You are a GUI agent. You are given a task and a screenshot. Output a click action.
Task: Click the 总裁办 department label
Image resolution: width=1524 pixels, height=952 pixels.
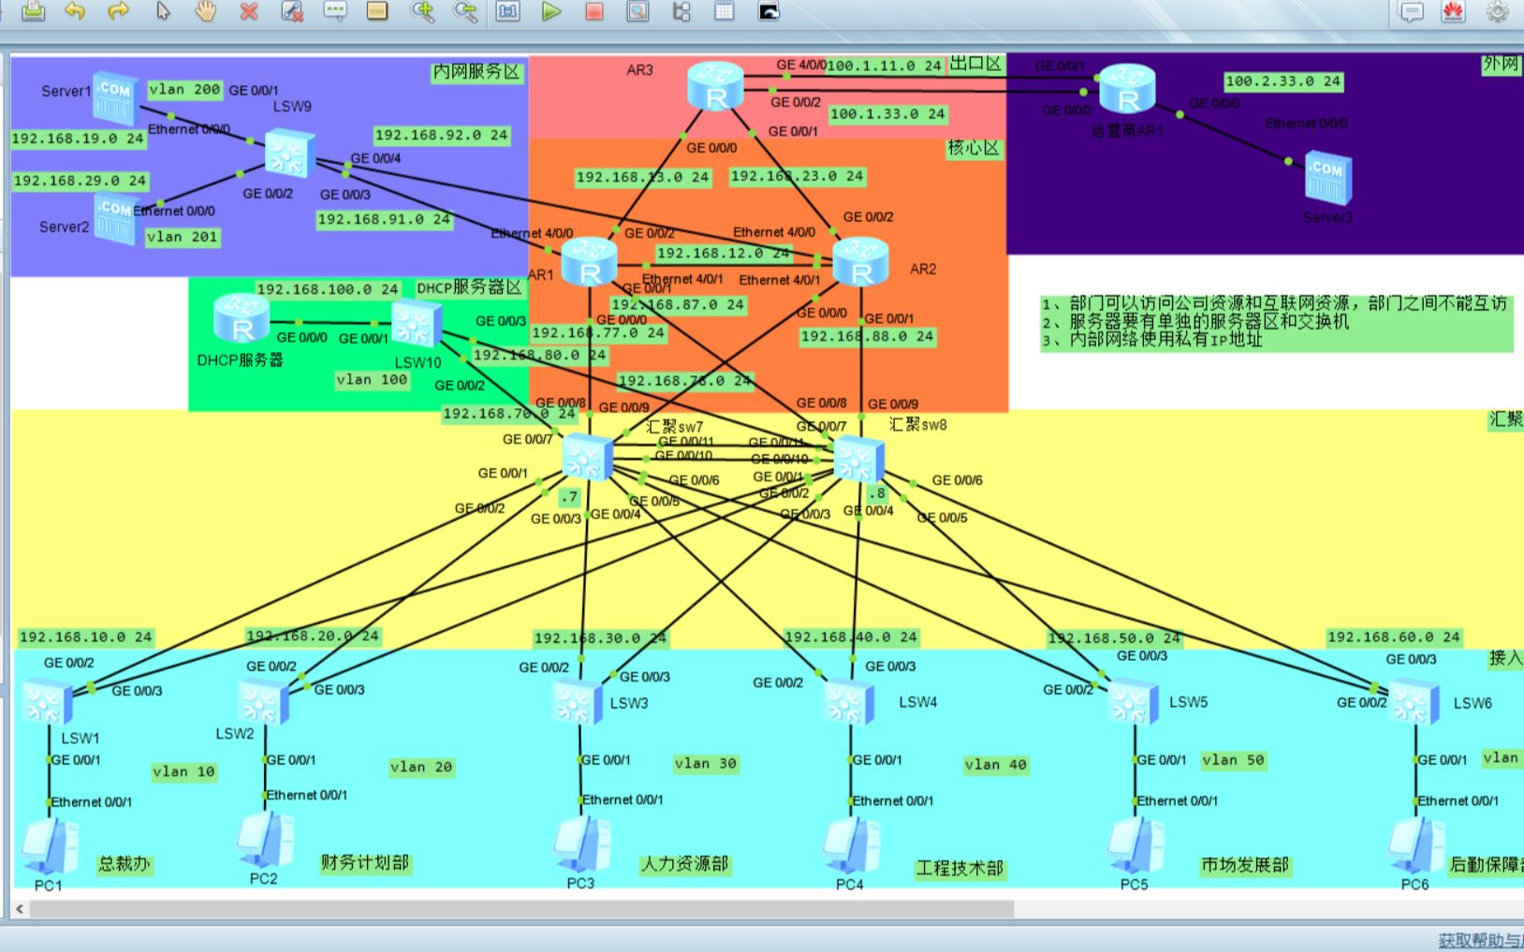pyautogui.click(x=124, y=864)
